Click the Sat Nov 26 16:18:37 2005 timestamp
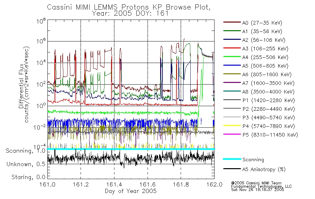The width and height of the screenshot is (315, 199). pyautogui.click(x=258, y=190)
